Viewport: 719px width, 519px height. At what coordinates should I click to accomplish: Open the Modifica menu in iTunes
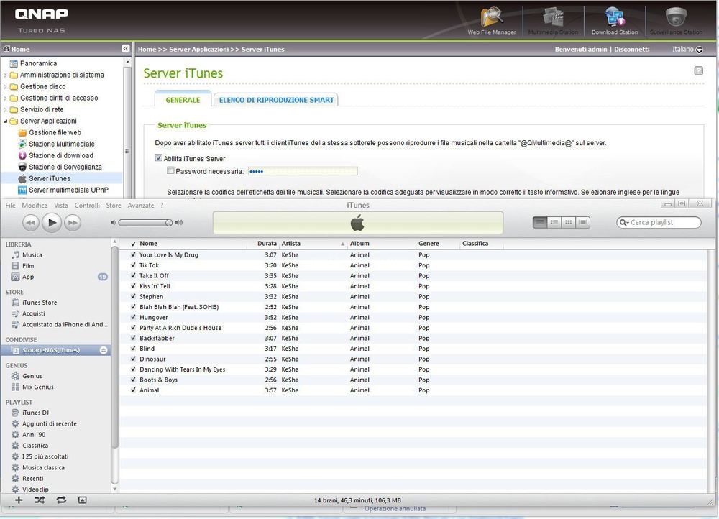35,206
